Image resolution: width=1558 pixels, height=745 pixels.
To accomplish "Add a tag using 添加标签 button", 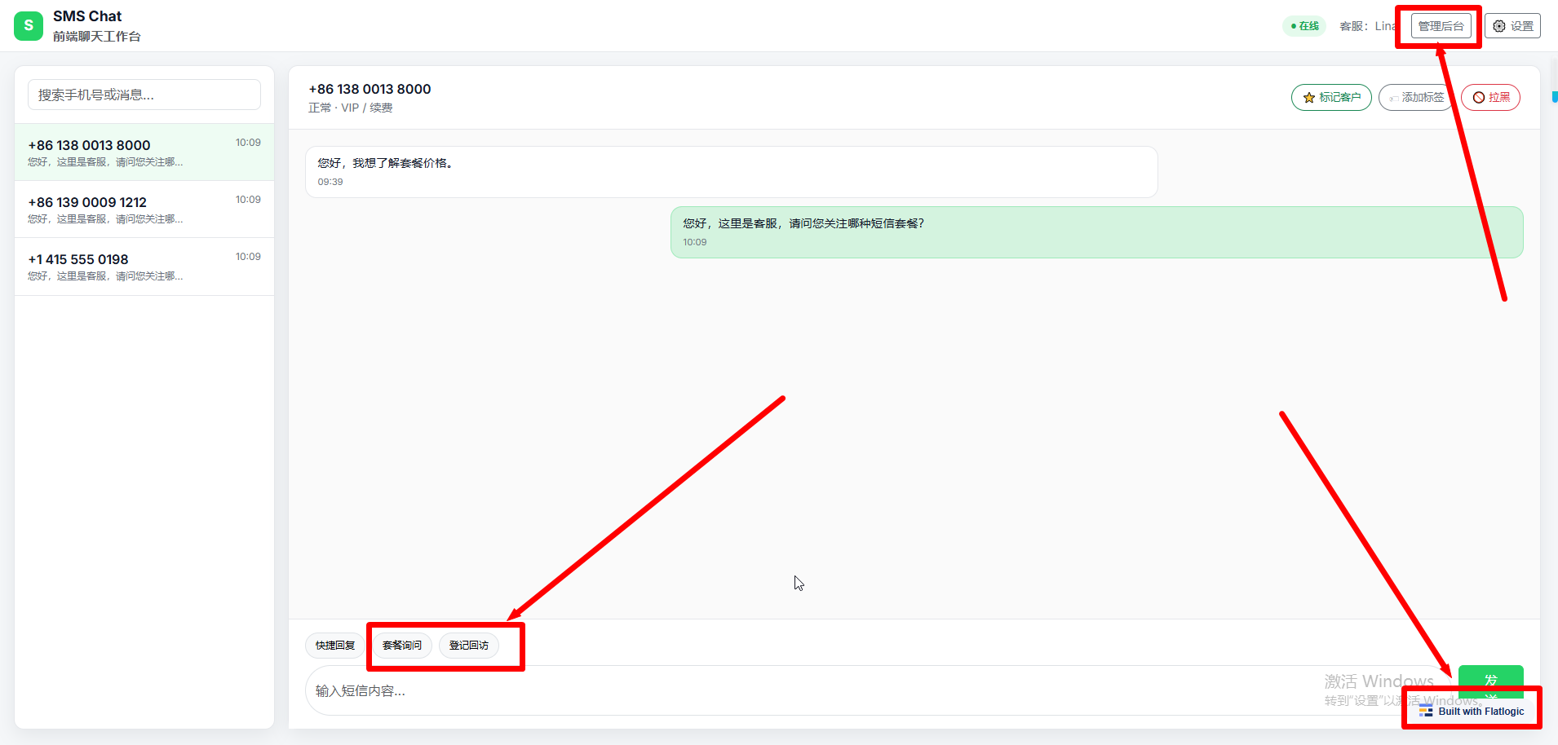I will click(1416, 98).
